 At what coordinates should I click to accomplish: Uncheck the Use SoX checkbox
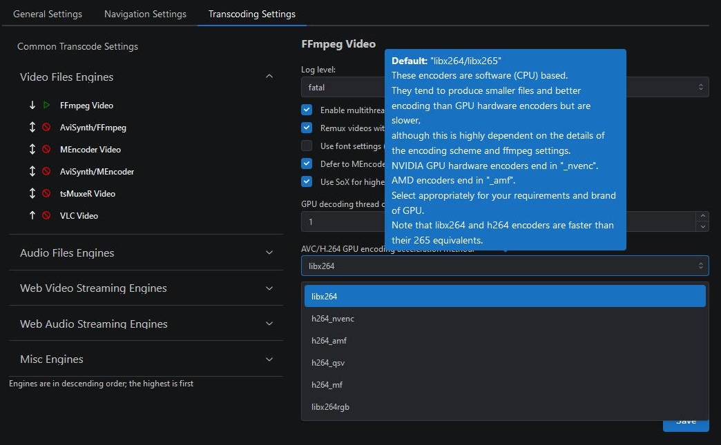(x=307, y=181)
